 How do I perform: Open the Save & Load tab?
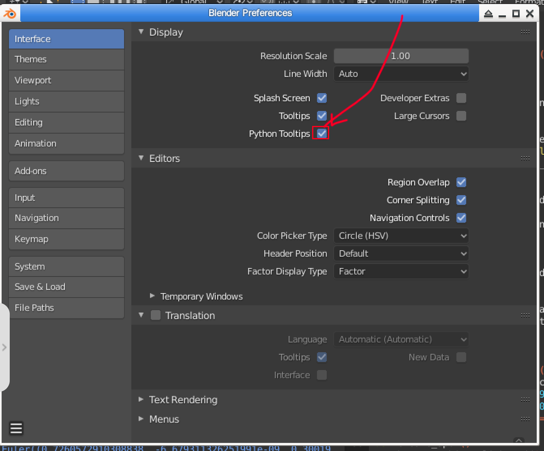pos(66,287)
